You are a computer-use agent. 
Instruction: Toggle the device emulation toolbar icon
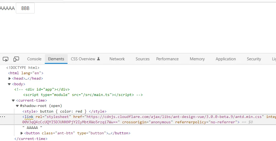click(16, 59)
